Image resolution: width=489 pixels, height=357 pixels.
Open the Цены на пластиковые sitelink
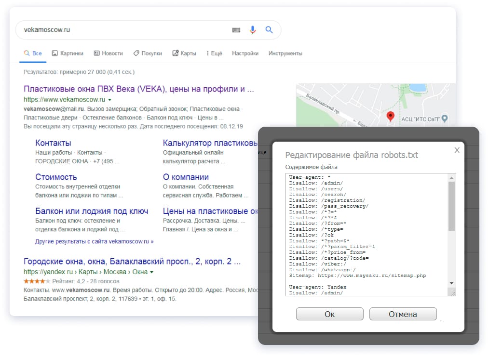point(211,211)
